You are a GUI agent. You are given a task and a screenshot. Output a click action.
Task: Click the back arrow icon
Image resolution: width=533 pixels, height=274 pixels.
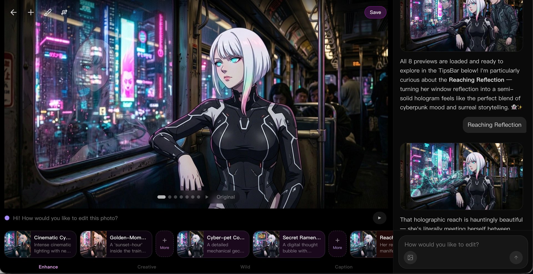tap(13, 12)
